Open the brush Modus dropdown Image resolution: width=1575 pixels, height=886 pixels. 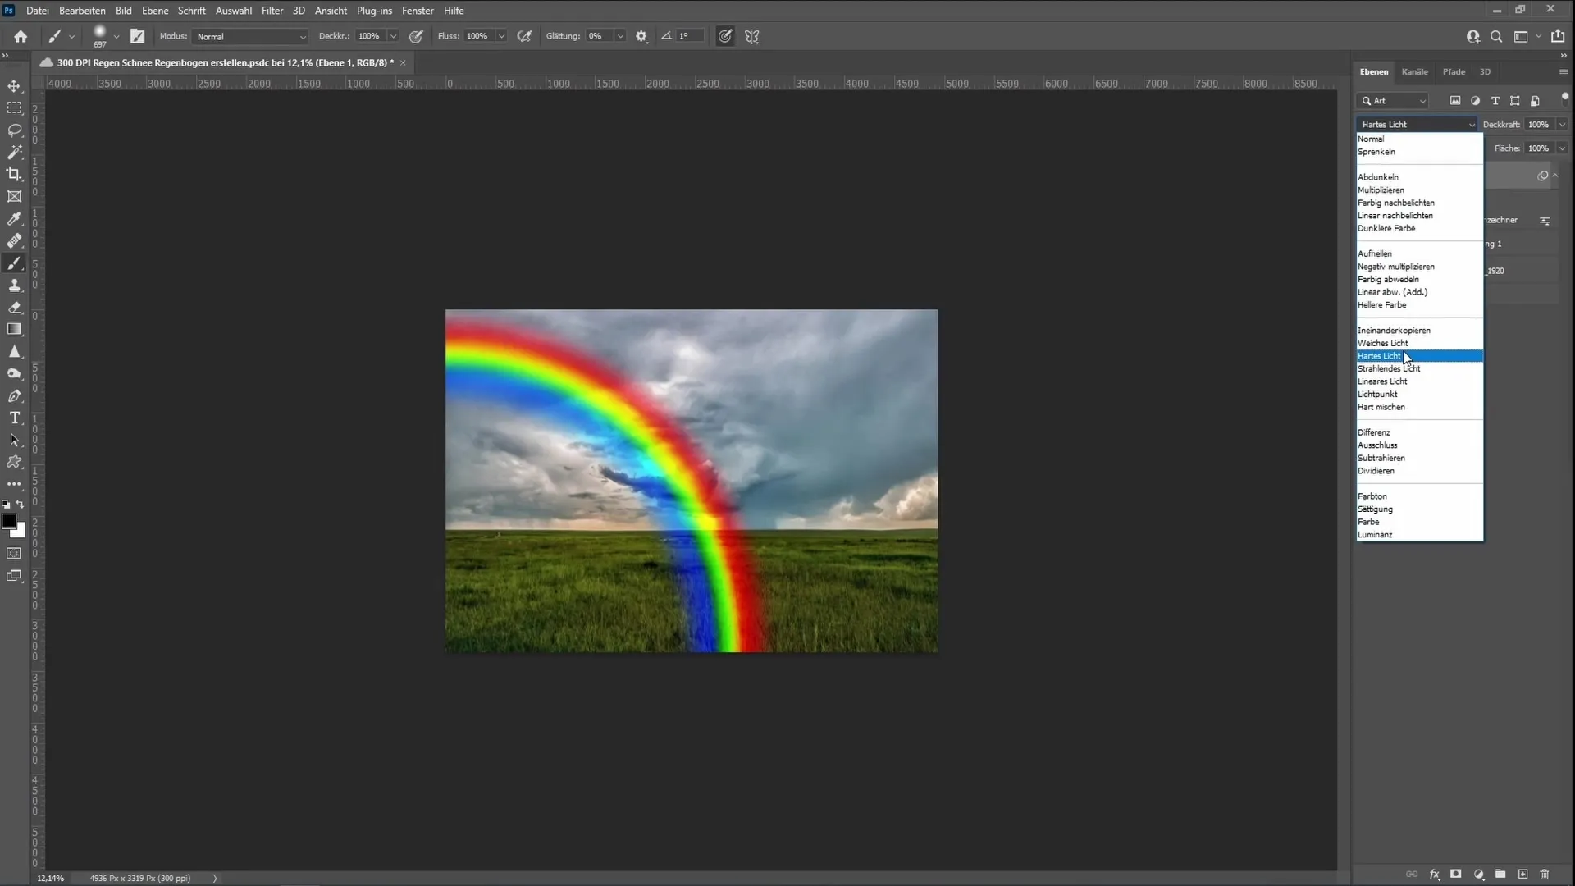pos(250,36)
